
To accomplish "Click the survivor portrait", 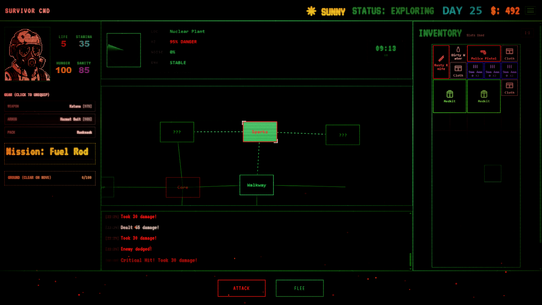I will click(27, 54).
